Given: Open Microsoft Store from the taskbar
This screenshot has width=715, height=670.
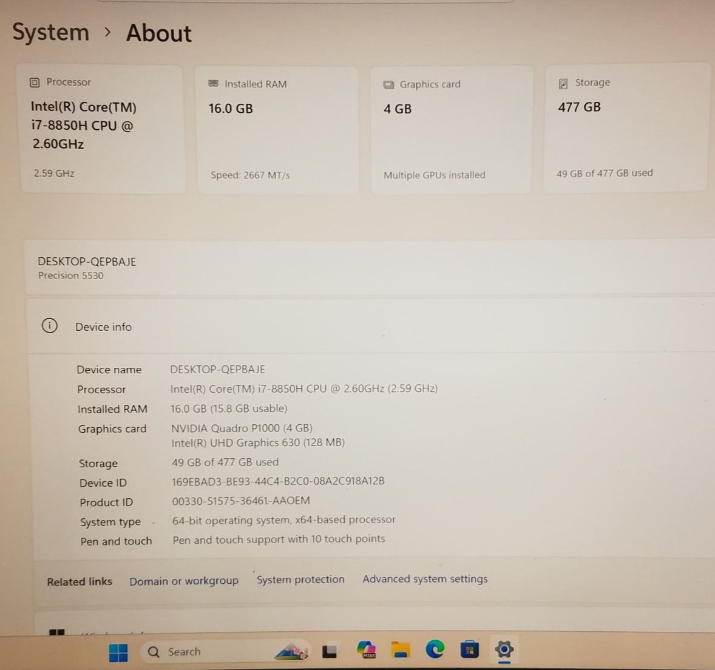Looking at the screenshot, I should pyautogui.click(x=470, y=649).
